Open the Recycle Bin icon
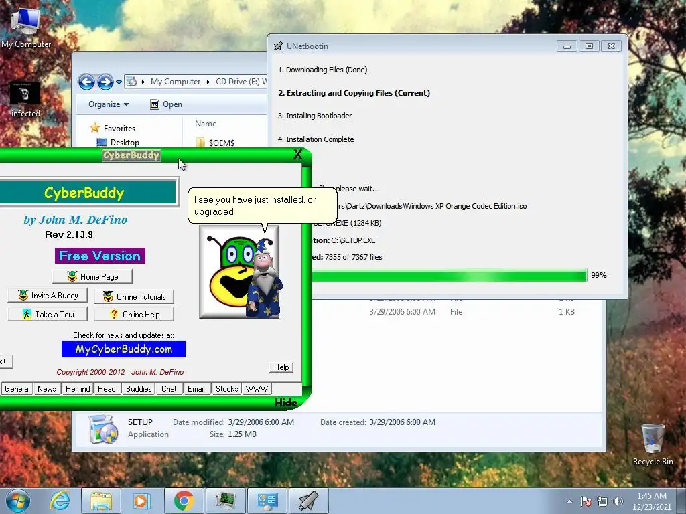 pyautogui.click(x=653, y=444)
